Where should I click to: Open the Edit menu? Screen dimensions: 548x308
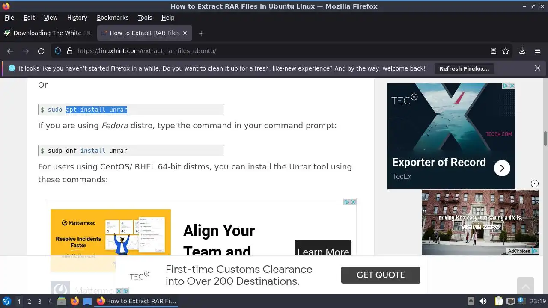29,18
